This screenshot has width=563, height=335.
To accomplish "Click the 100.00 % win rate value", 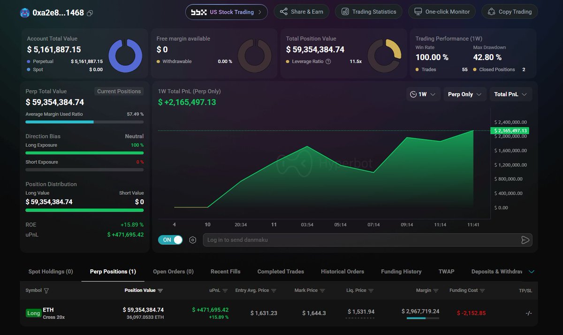I will point(432,57).
